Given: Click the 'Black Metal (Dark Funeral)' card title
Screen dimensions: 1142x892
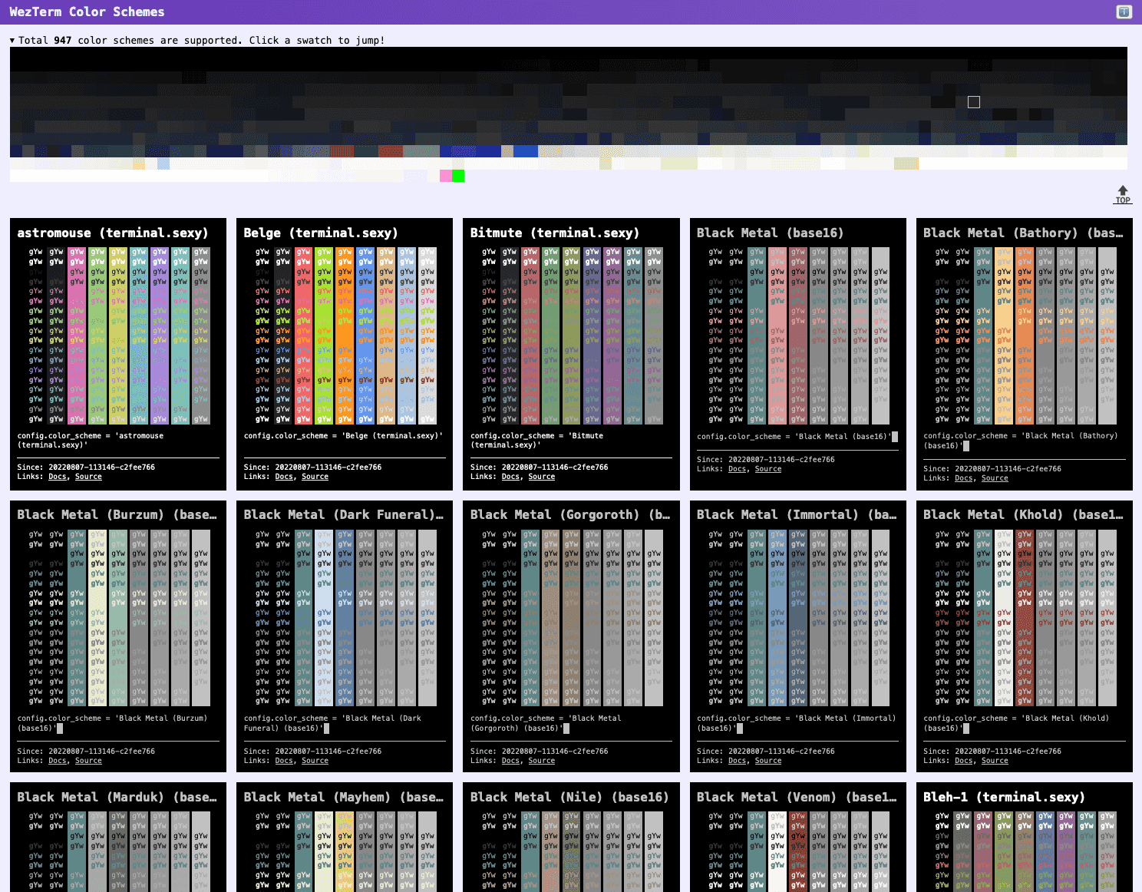Looking at the screenshot, I should pyautogui.click(x=343, y=514).
